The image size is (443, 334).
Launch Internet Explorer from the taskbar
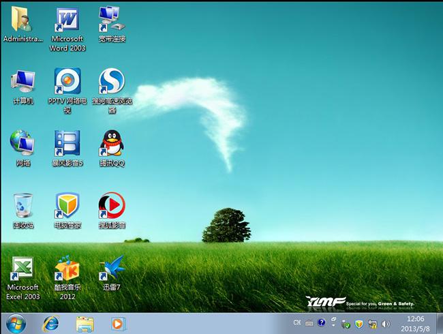[51, 322]
